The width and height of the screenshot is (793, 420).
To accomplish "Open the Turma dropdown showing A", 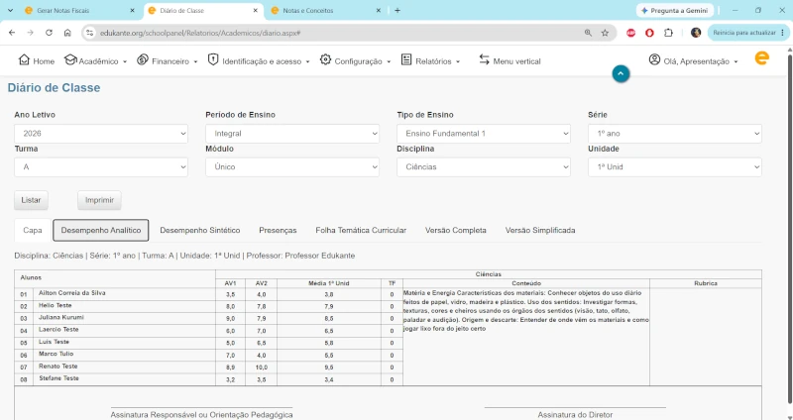I will [101, 166].
